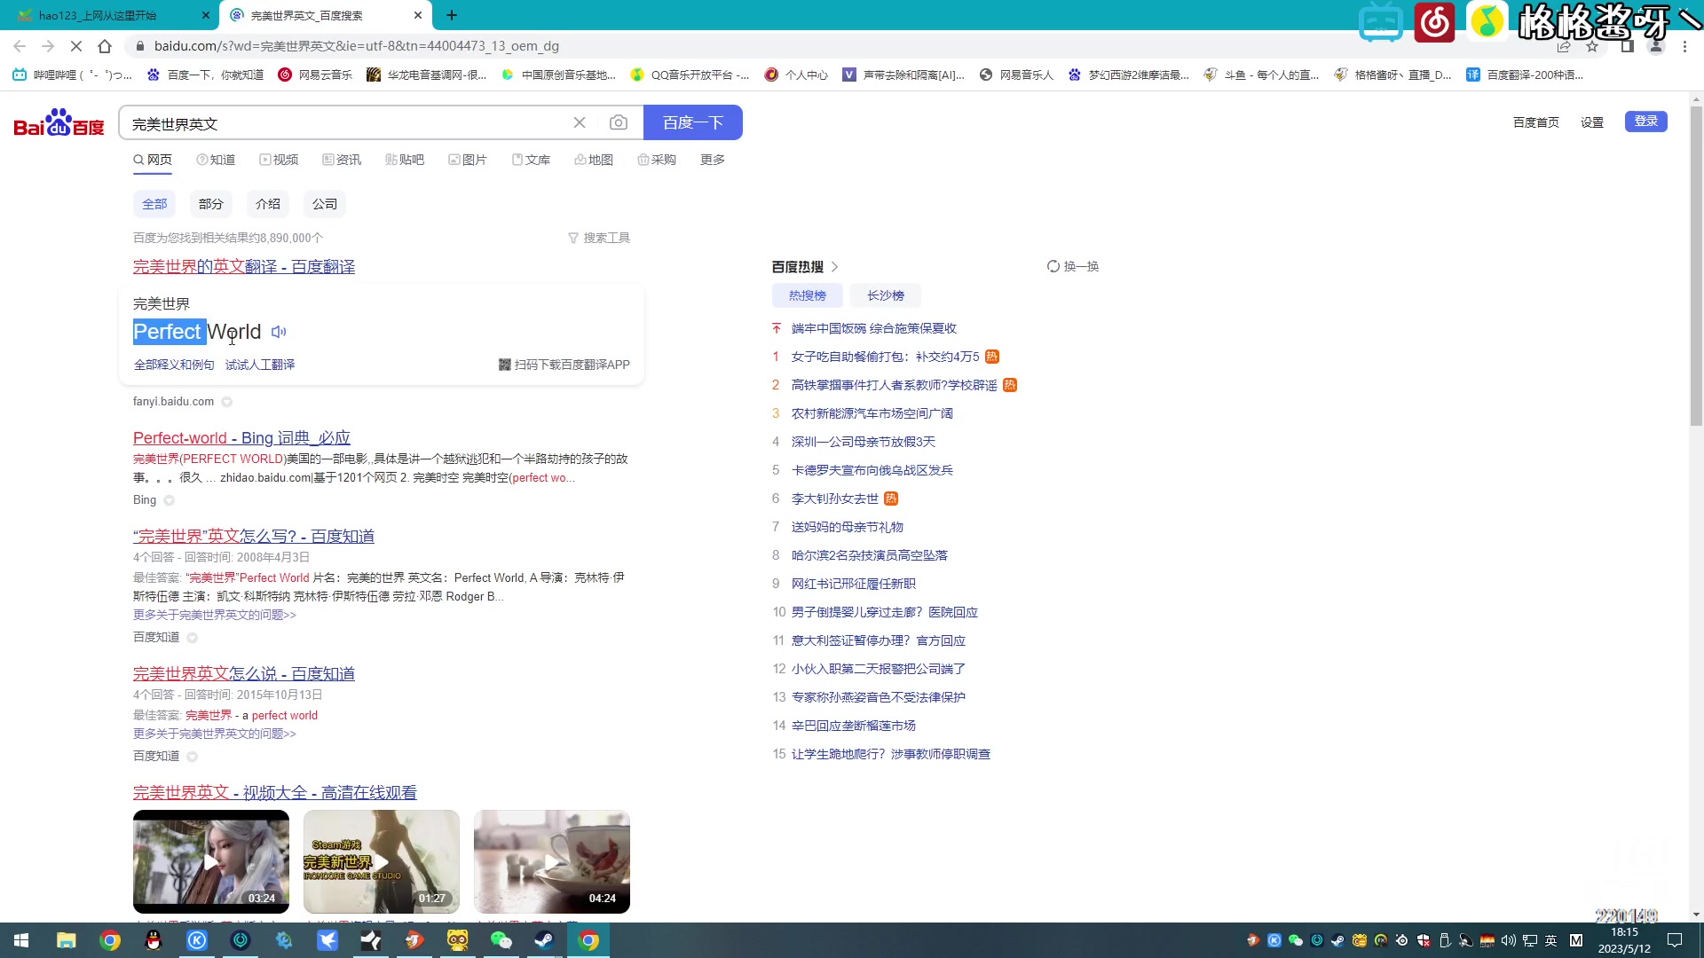
Task: Switch to the 图片 search tab
Action: coord(468,160)
